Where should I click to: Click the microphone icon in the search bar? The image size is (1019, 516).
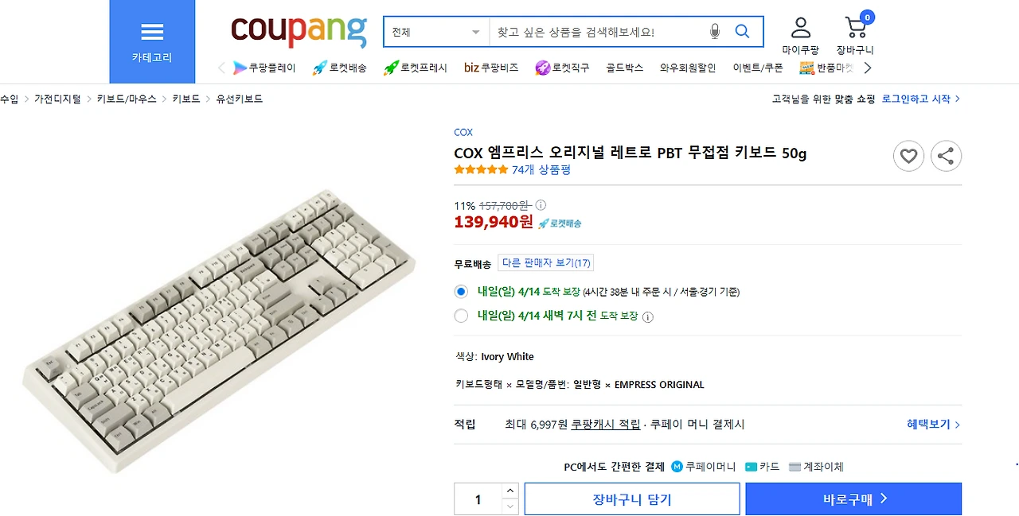pyautogui.click(x=714, y=31)
